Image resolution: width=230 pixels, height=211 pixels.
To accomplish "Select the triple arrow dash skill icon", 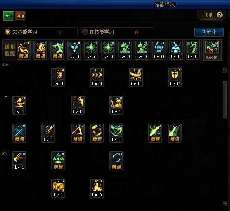I will [x=97, y=78].
